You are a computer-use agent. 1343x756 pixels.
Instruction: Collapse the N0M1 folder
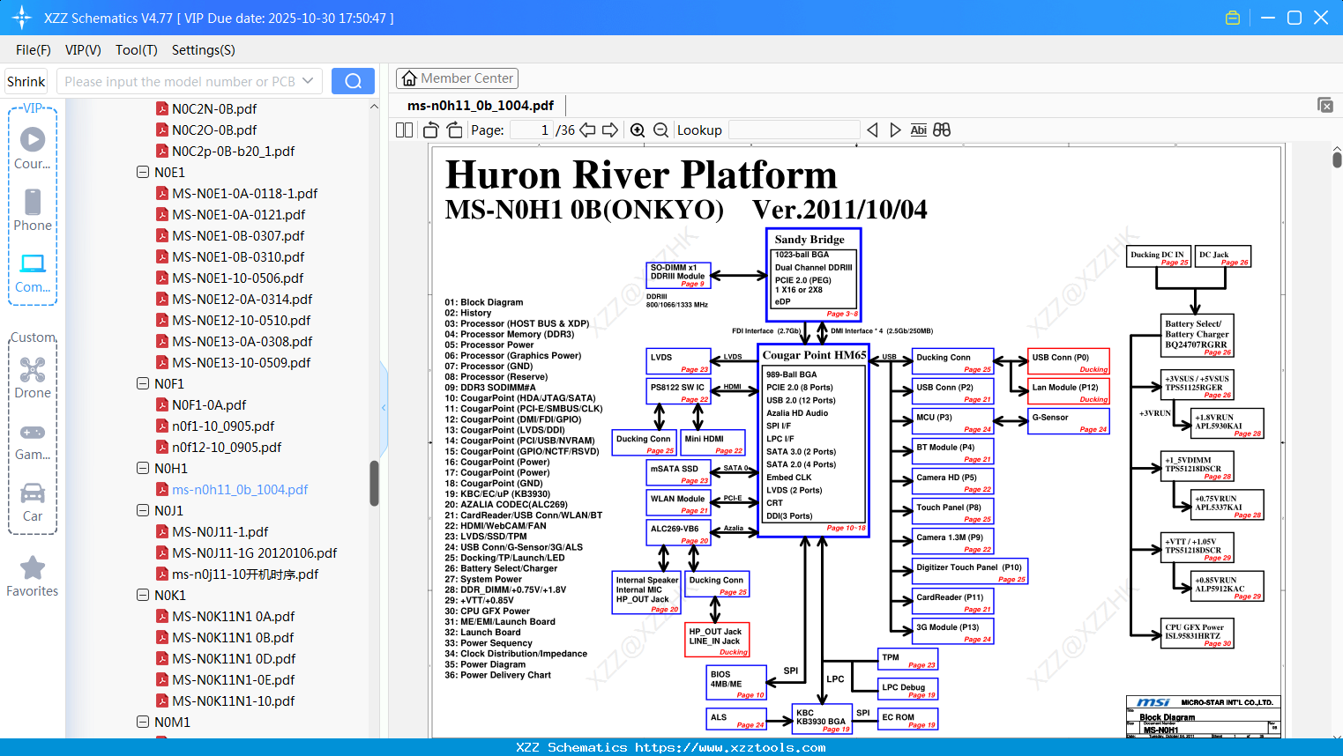[x=143, y=723]
